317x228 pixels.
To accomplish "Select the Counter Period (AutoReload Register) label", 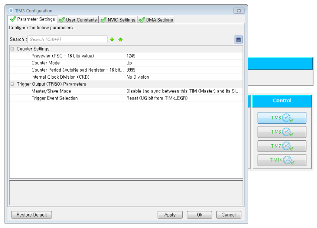I will (77, 70).
